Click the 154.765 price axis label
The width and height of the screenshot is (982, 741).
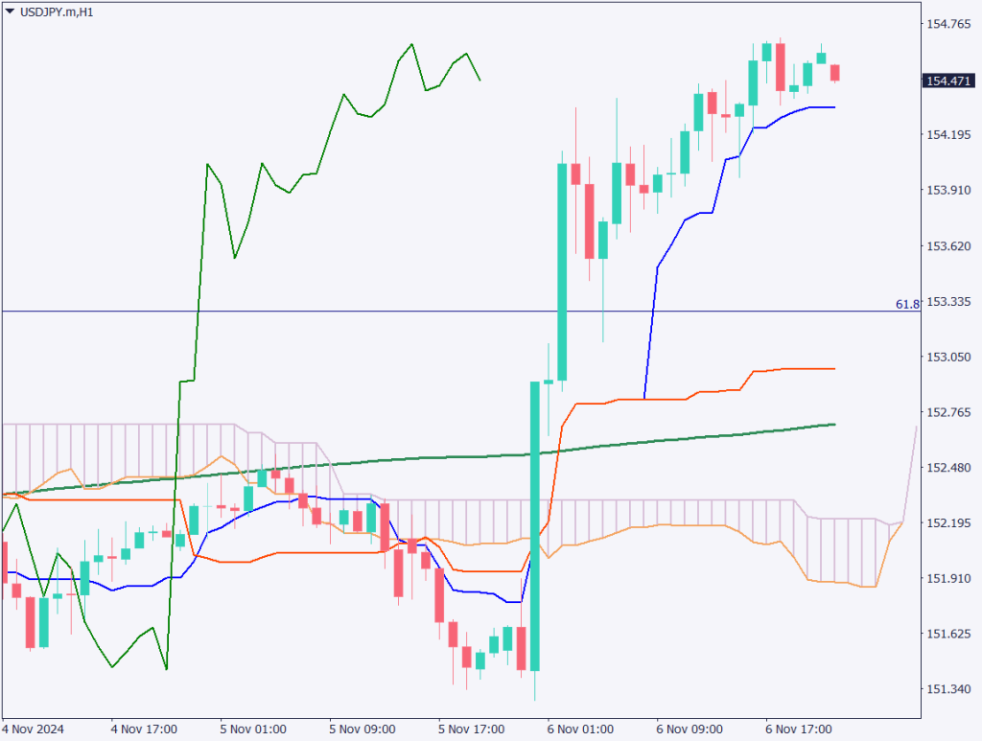pos(948,24)
